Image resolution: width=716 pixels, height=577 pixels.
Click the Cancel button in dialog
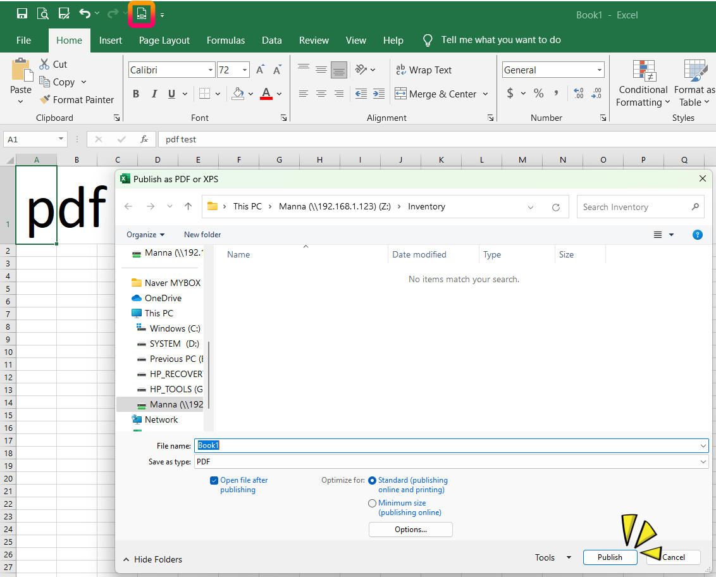click(673, 557)
